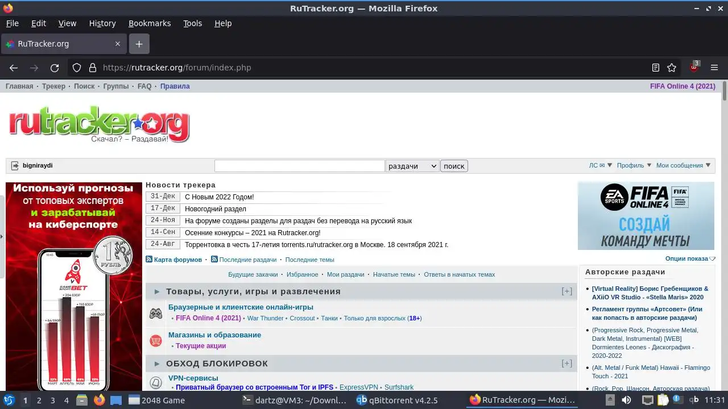The height and width of the screenshot is (409, 728).
Task: Reload the page with the refresh icon
Action: (x=55, y=68)
